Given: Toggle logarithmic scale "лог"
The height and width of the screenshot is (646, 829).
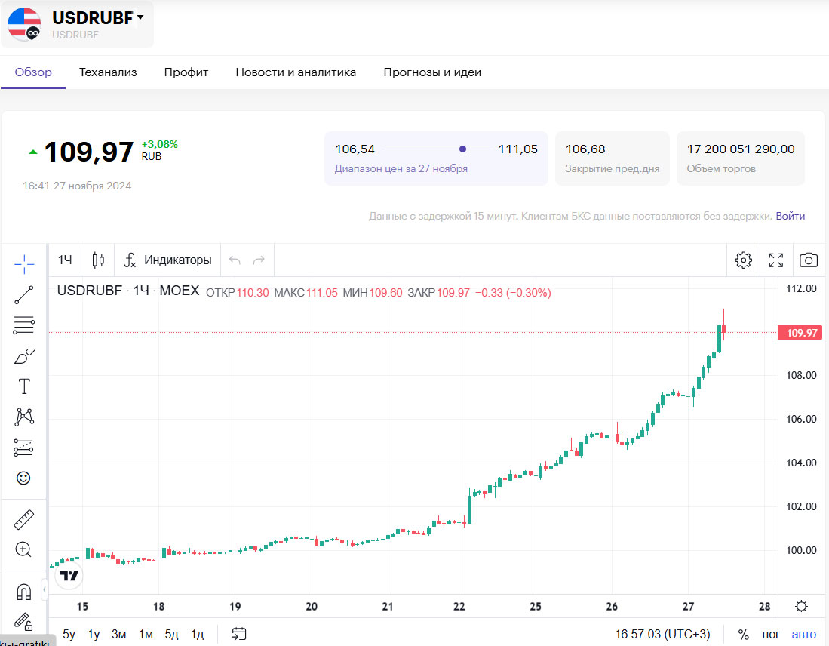Looking at the screenshot, I should (771, 634).
